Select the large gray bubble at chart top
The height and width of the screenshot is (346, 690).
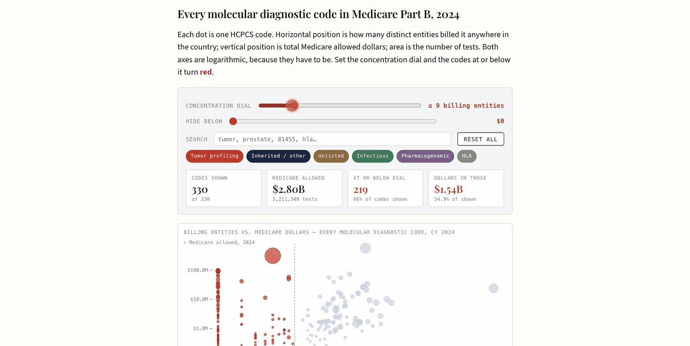click(x=365, y=248)
